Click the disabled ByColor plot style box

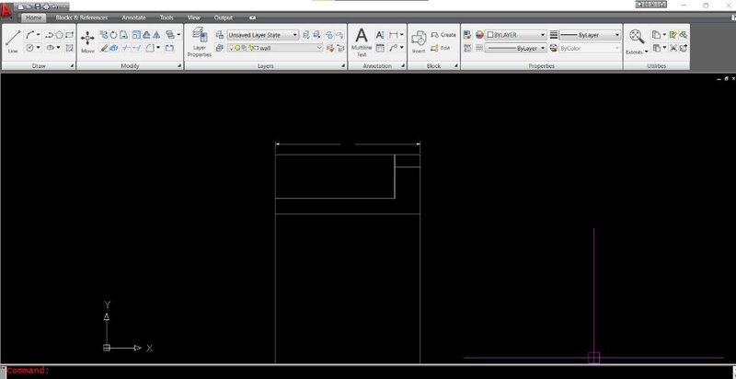pos(590,48)
